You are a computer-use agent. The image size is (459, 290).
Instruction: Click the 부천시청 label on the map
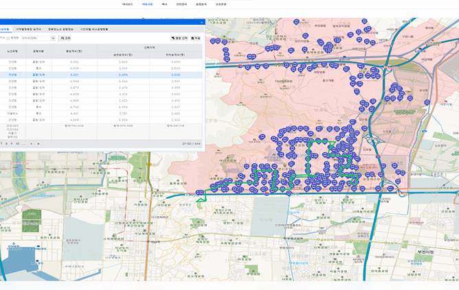425,252
